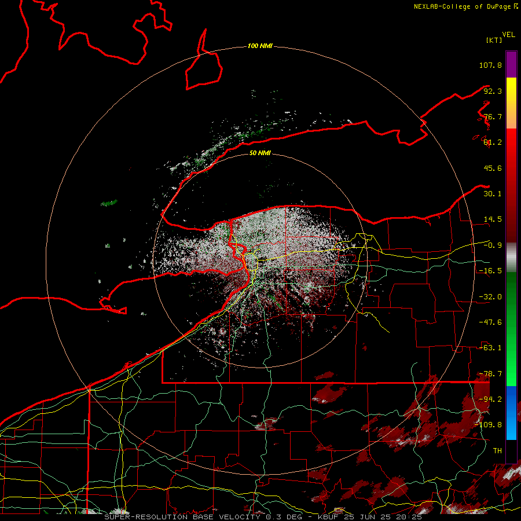Image resolution: width=521 pixels, height=521 pixels.
Task: Click the -47.6 value on velocity scale
Action: (x=490, y=322)
